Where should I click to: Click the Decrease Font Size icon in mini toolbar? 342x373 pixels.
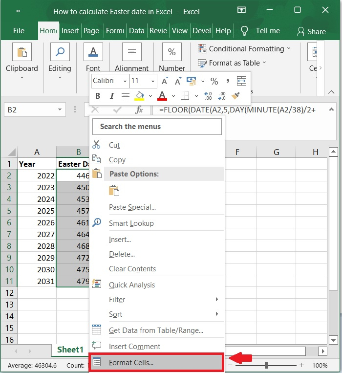178,81
